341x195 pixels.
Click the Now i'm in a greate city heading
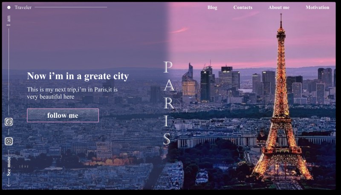[x=78, y=76]
